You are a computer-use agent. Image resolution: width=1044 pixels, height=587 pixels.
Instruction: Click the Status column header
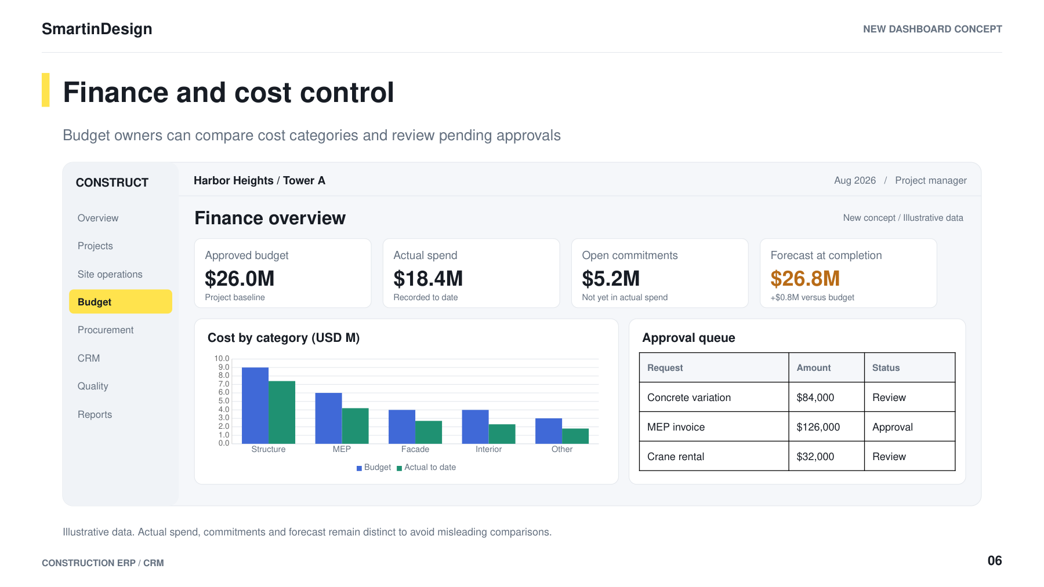coord(909,368)
